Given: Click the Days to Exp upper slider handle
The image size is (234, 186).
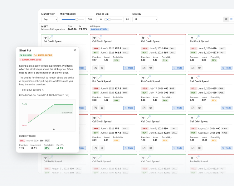Looking at the screenshot, I should 110,19.
